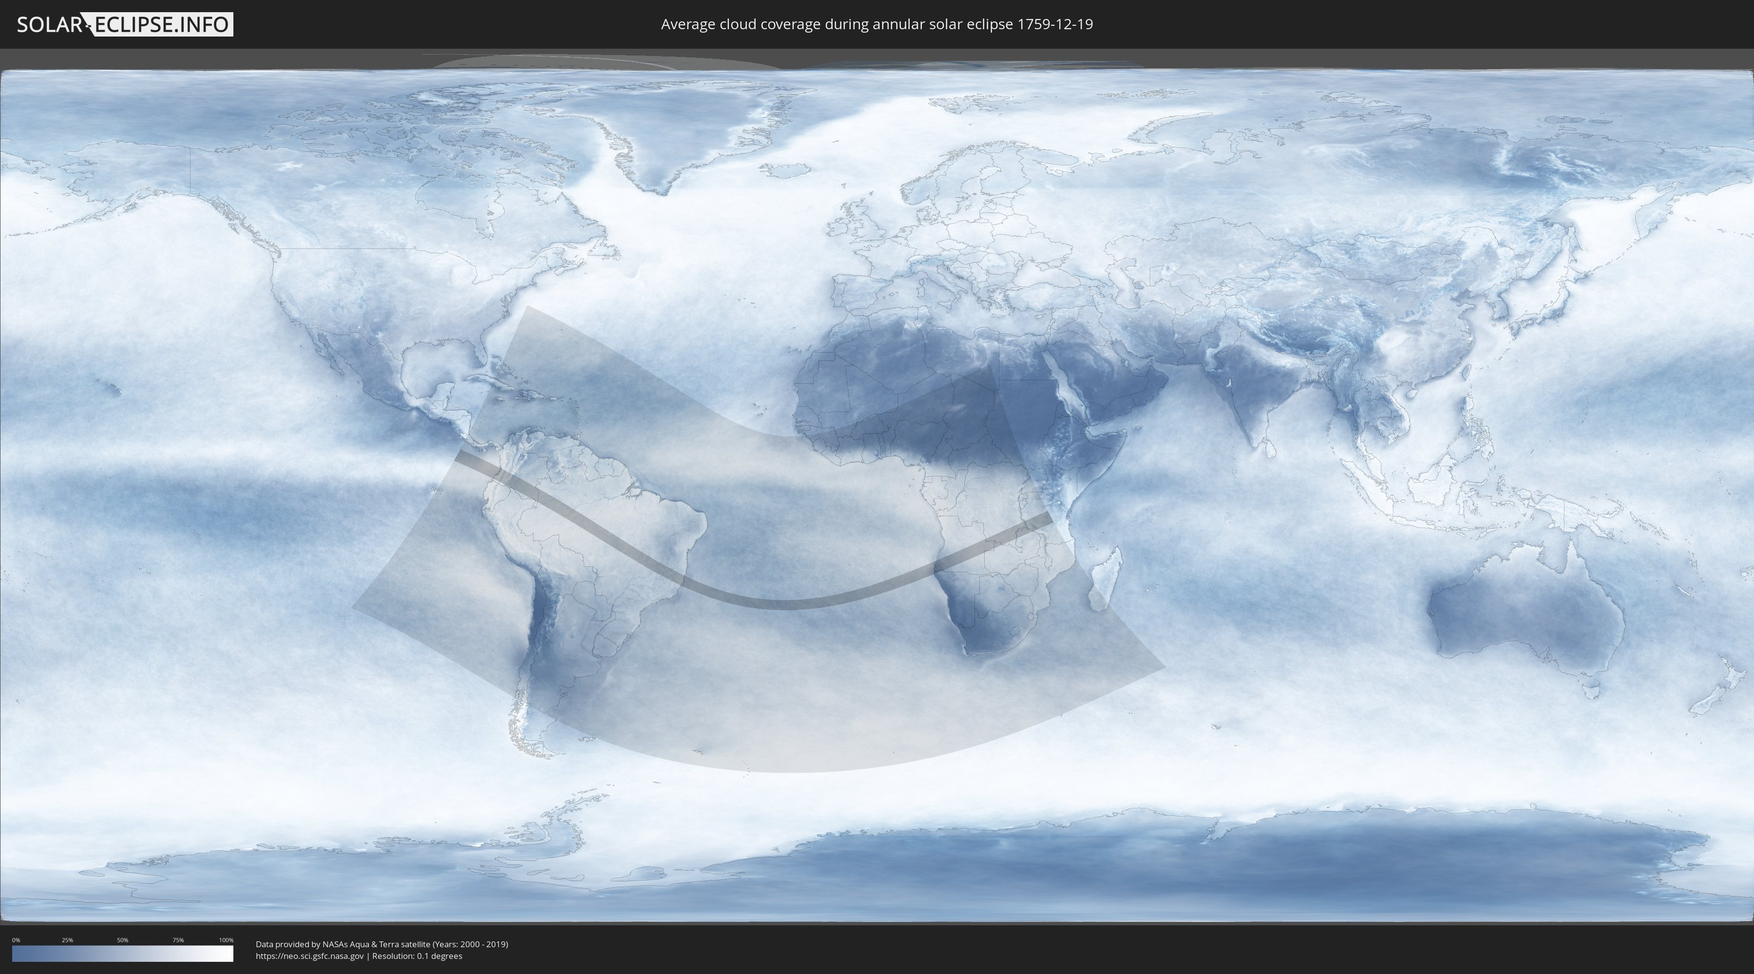Click the cloud coverage color gradient bar
The height and width of the screenshot is (974, 1754).
click(123, 953)
